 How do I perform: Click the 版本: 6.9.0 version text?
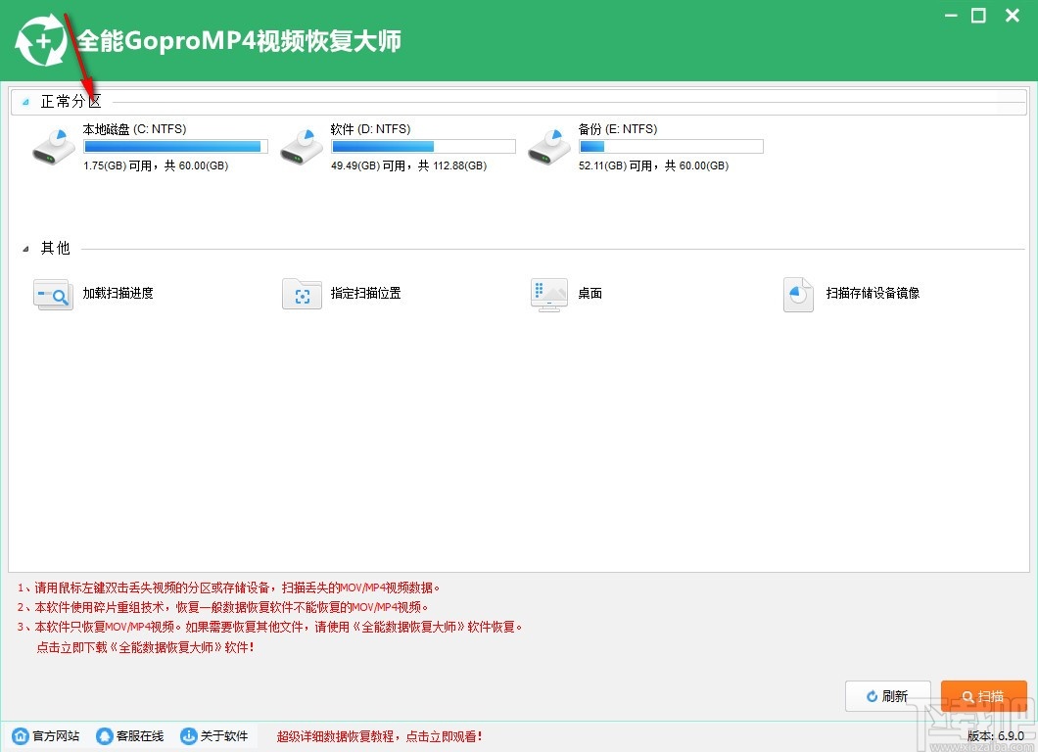click(996, 735)
